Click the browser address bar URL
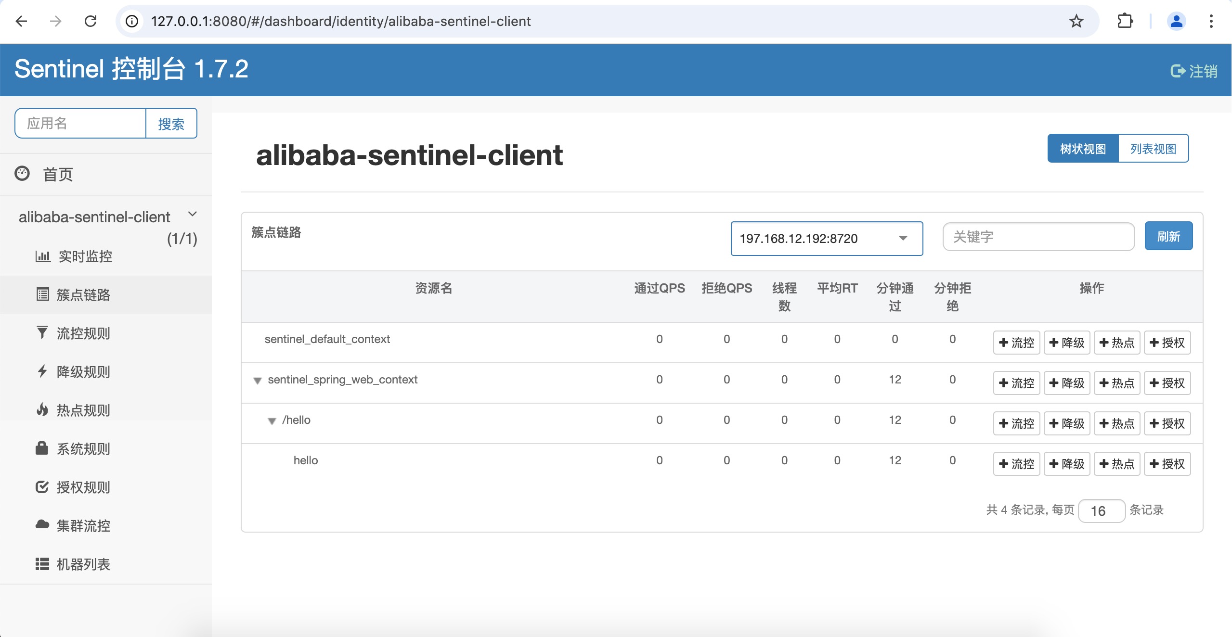1232x637 pixels. 341,21
